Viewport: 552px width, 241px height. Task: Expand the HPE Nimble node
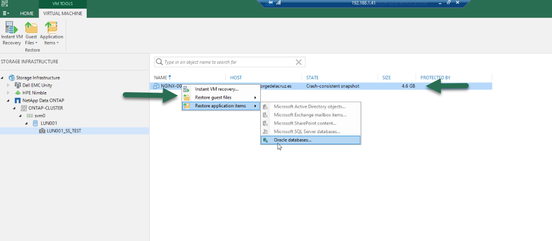click(9, 93)
